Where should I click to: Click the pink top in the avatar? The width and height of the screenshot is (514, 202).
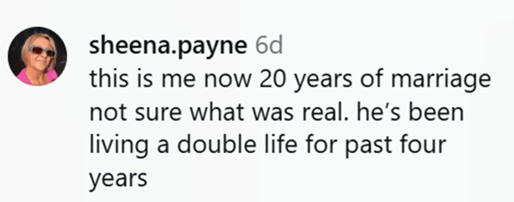pos(36,77)
